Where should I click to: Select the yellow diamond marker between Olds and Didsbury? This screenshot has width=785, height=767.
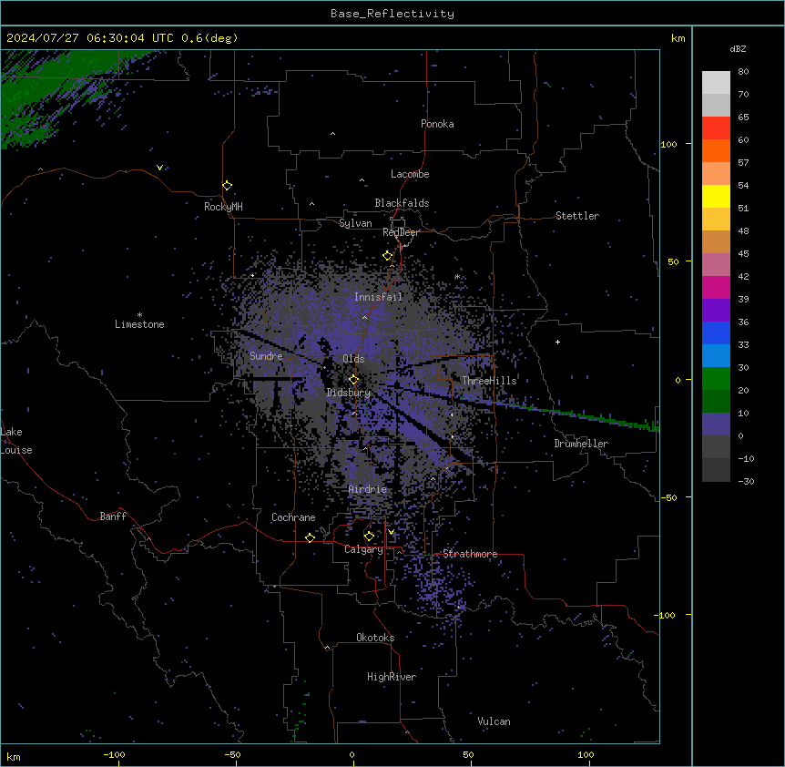(x=353, y=380)
